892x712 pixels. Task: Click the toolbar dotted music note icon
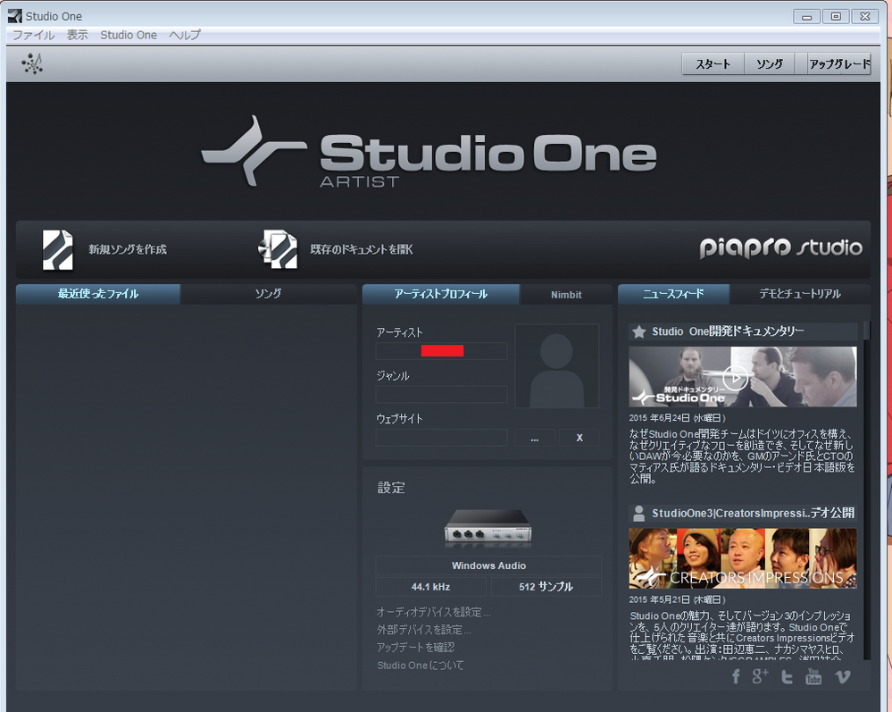32,63
